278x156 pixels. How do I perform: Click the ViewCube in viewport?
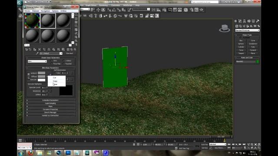(225, 28)
